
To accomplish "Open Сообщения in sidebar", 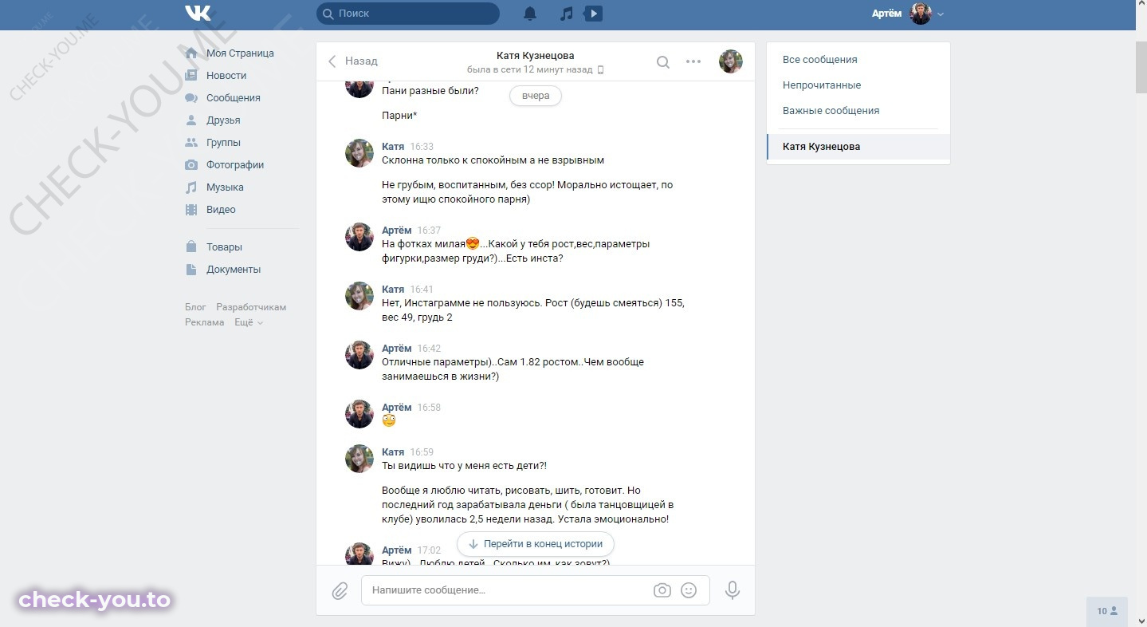I will point(234,98).
